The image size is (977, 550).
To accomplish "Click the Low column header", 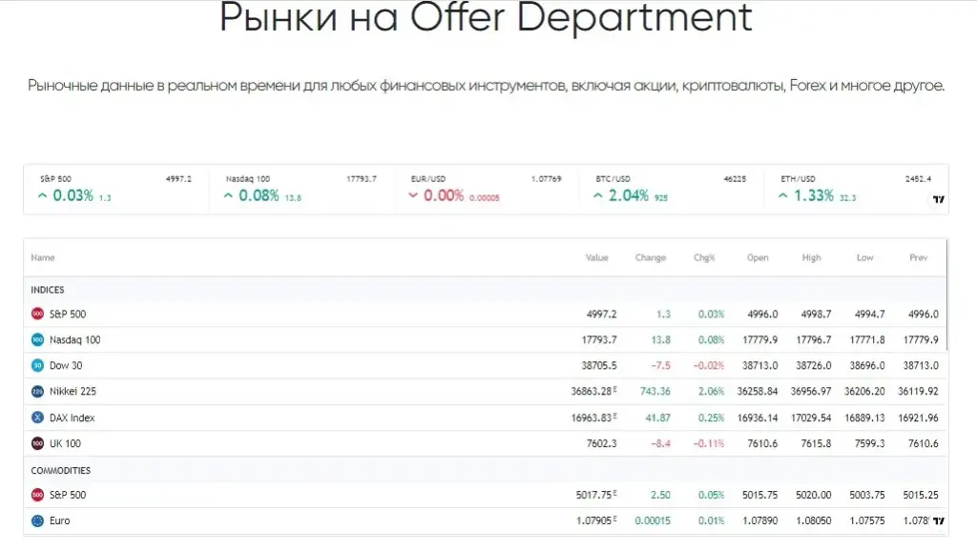I will pyautogui.click(x=864, y=257).
